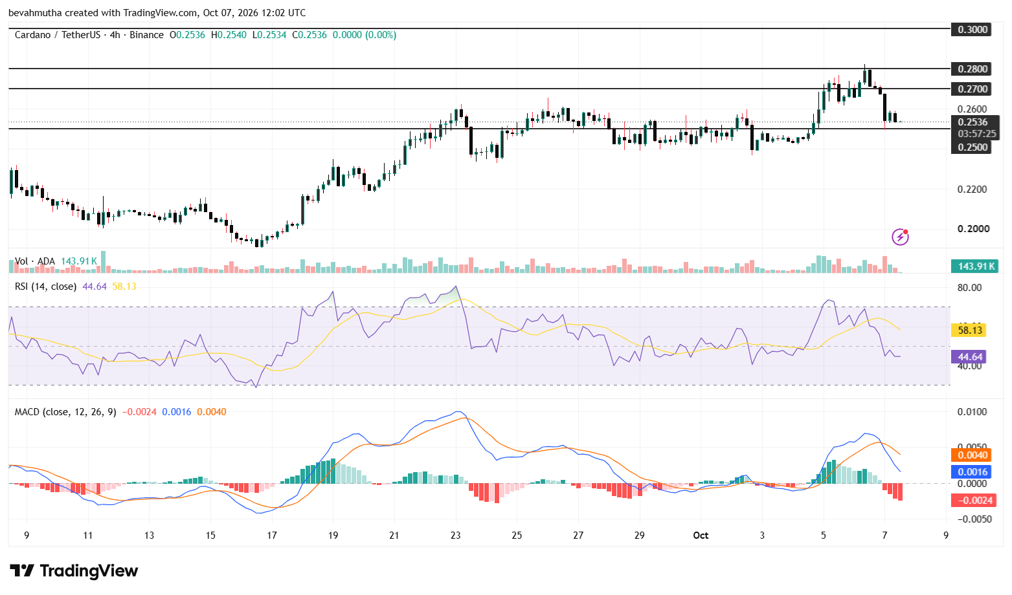Click the 0.2500 price label
The image size is (1012, 595).
[x=973, y=147]
